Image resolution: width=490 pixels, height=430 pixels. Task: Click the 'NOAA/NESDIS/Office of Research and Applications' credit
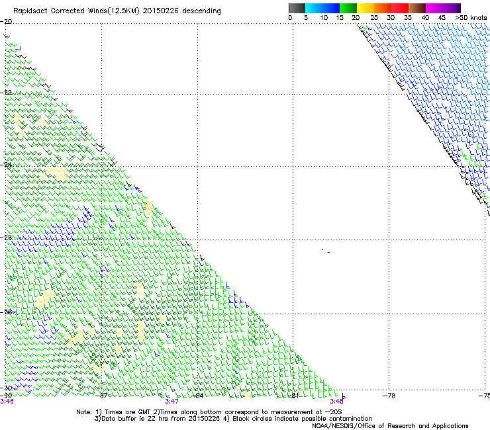coord(390,426)
